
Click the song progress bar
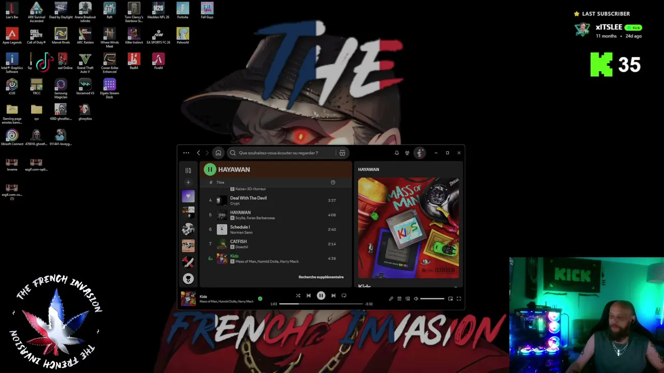point(321,304)
